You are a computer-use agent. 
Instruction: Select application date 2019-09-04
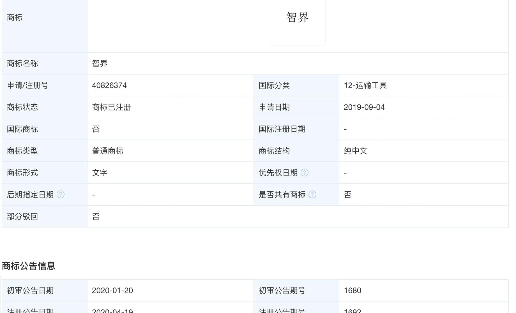pyautogui.click(x=364, y=107)
